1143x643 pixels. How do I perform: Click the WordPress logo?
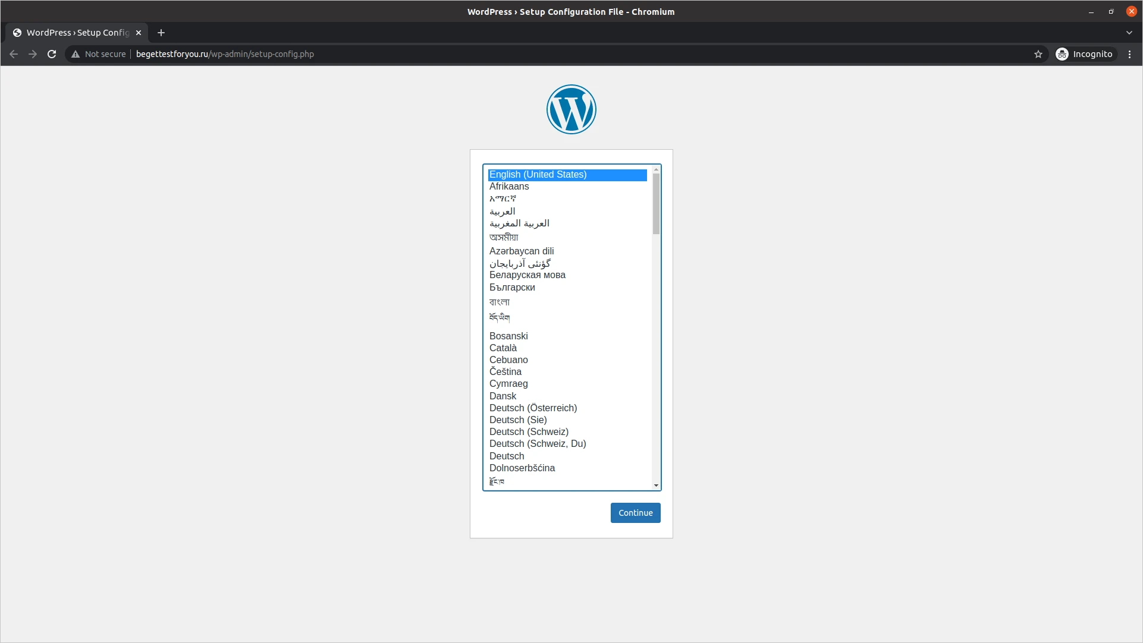click(x=570, y=109)
